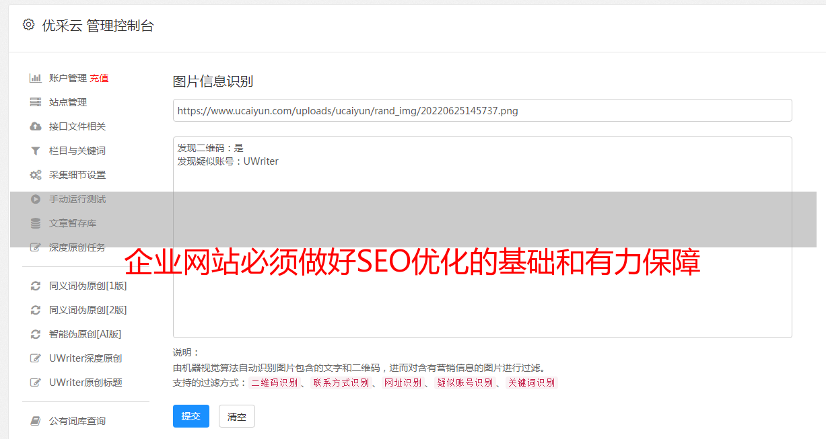The height and width of the screenshot is (439, 826).
Task: Go to 采集细节设置
Action: [77, 175]
